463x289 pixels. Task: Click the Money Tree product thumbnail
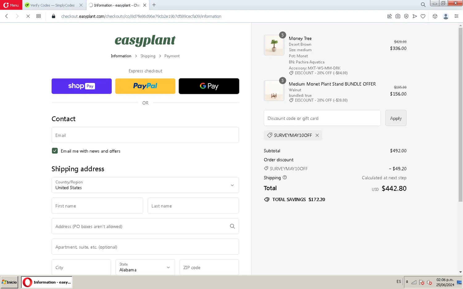pos(274,45)
